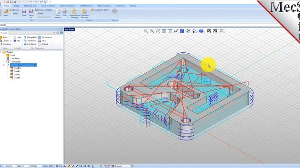
Task: Click Z Instance in File Operations
Action: (30, 44)
